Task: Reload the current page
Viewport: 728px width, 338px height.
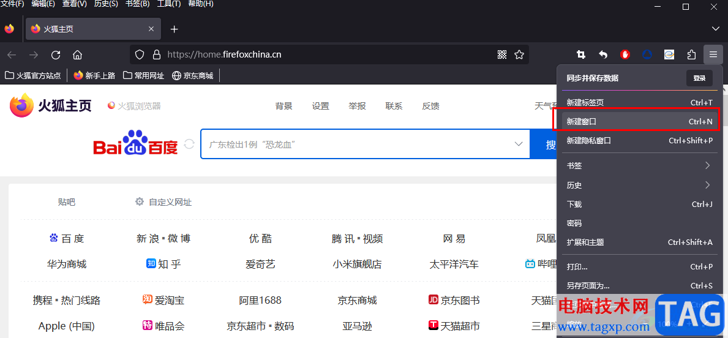Action: 56,54
